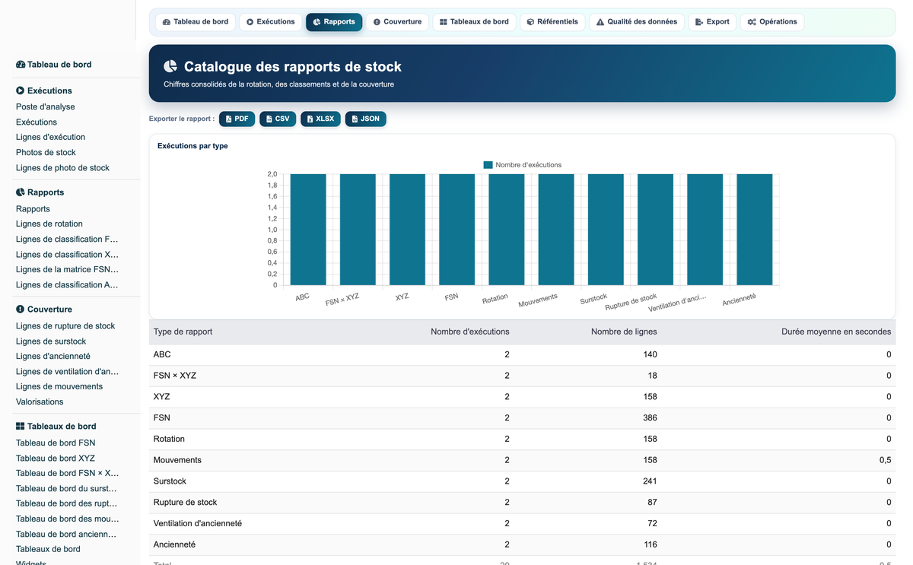Open the Opérations top tab

(772, 22)
